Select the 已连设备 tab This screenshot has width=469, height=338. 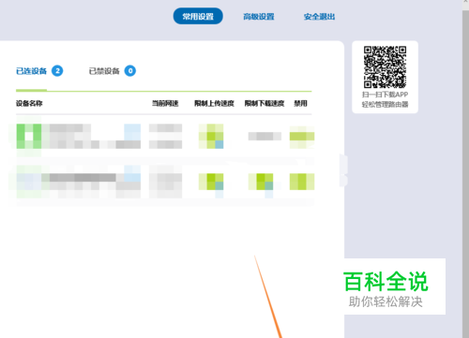(31, 71)
